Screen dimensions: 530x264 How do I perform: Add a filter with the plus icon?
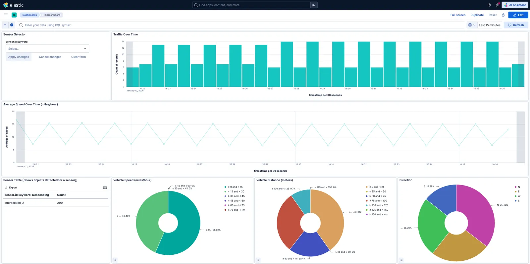tap(12, 25)
